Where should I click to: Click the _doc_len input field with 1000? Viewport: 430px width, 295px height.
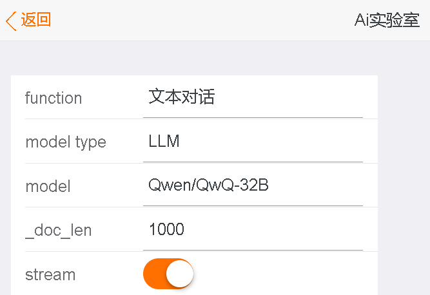(253, 229)
